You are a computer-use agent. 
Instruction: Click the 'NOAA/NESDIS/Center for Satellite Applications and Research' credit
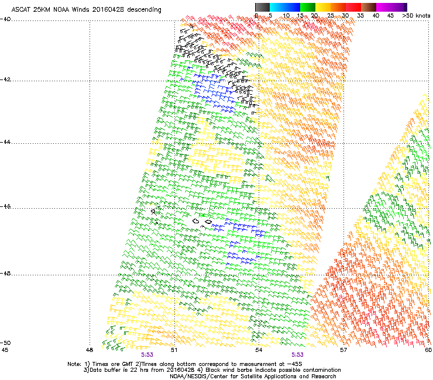pyautogui.click(x=253, y=376)
